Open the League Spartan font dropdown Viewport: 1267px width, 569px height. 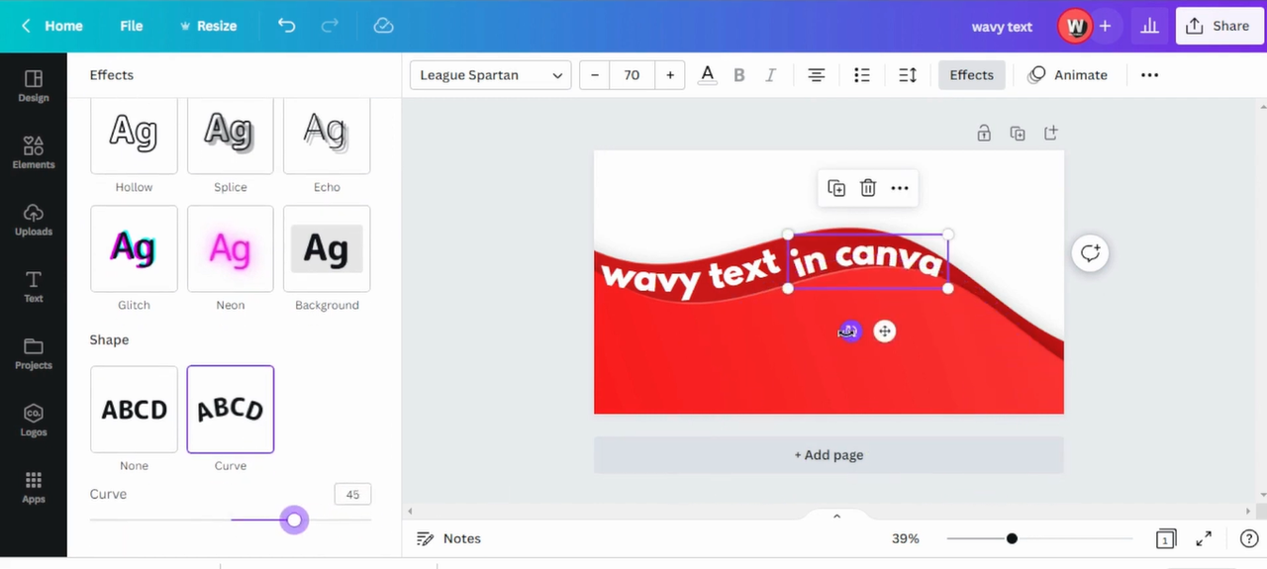coord(491,75)
